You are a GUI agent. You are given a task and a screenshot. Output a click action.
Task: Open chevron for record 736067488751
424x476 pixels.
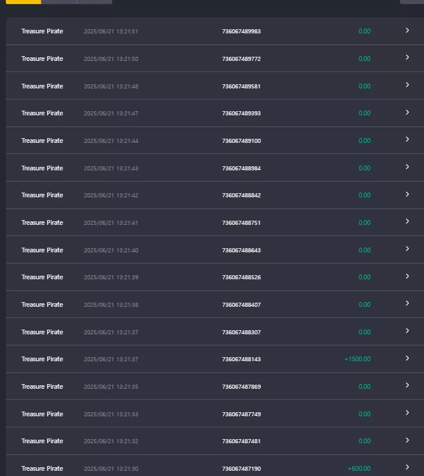tap(407, 221)
